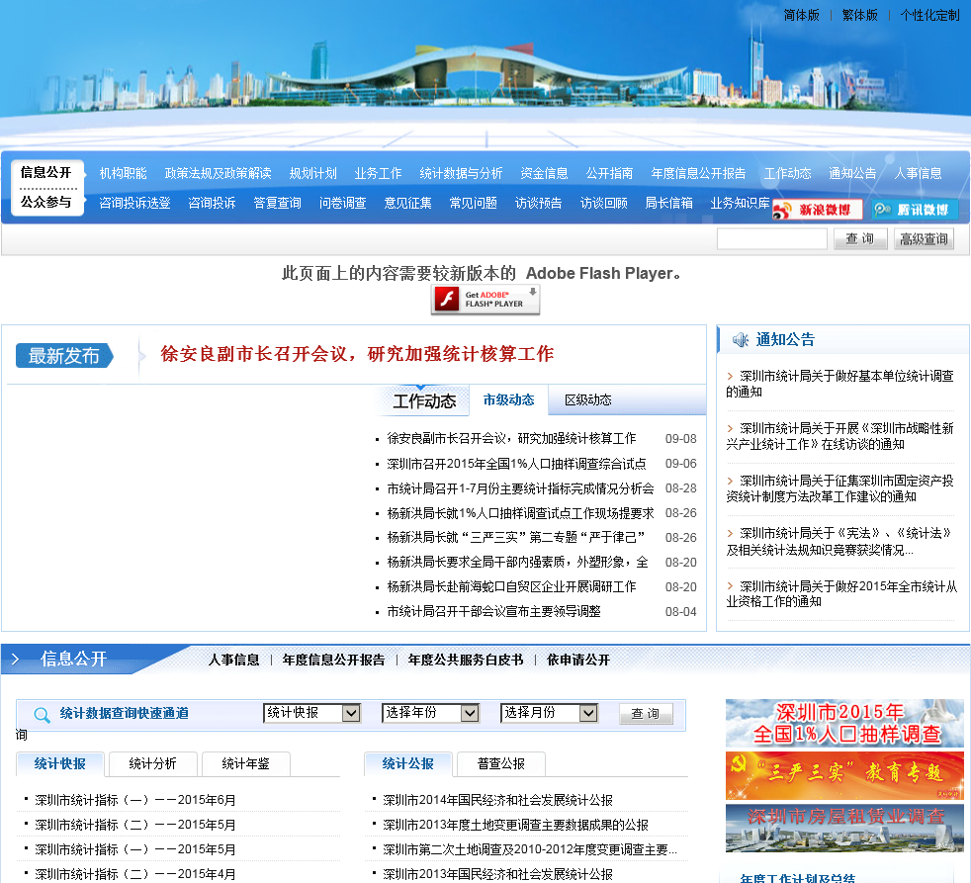Open 依申请公开 link
971x883 pixels.
[x=578, y=661]
